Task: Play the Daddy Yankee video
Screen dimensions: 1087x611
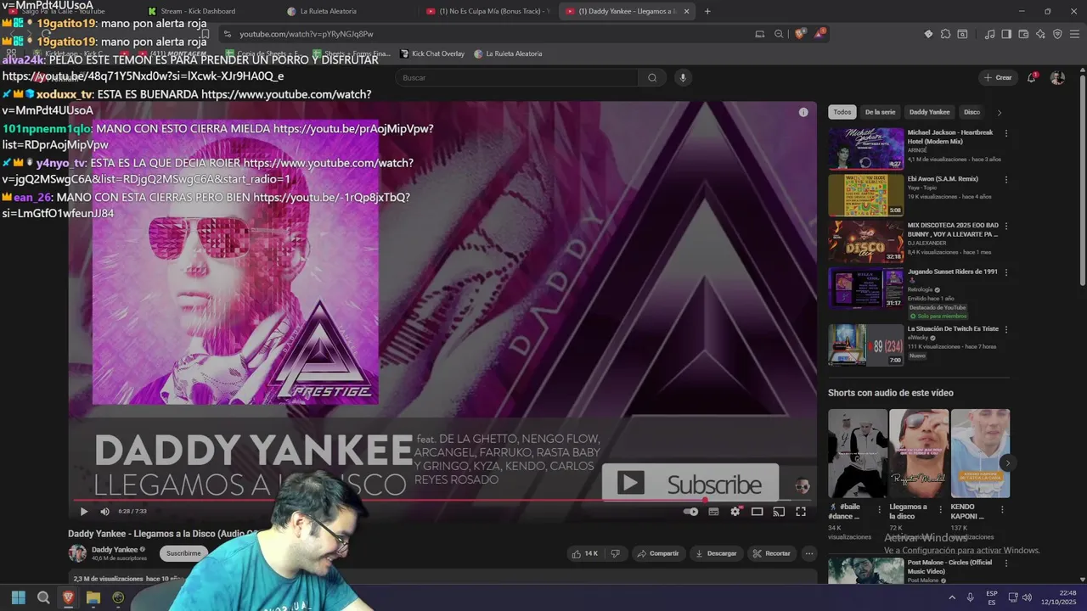Action: (83, 512)
